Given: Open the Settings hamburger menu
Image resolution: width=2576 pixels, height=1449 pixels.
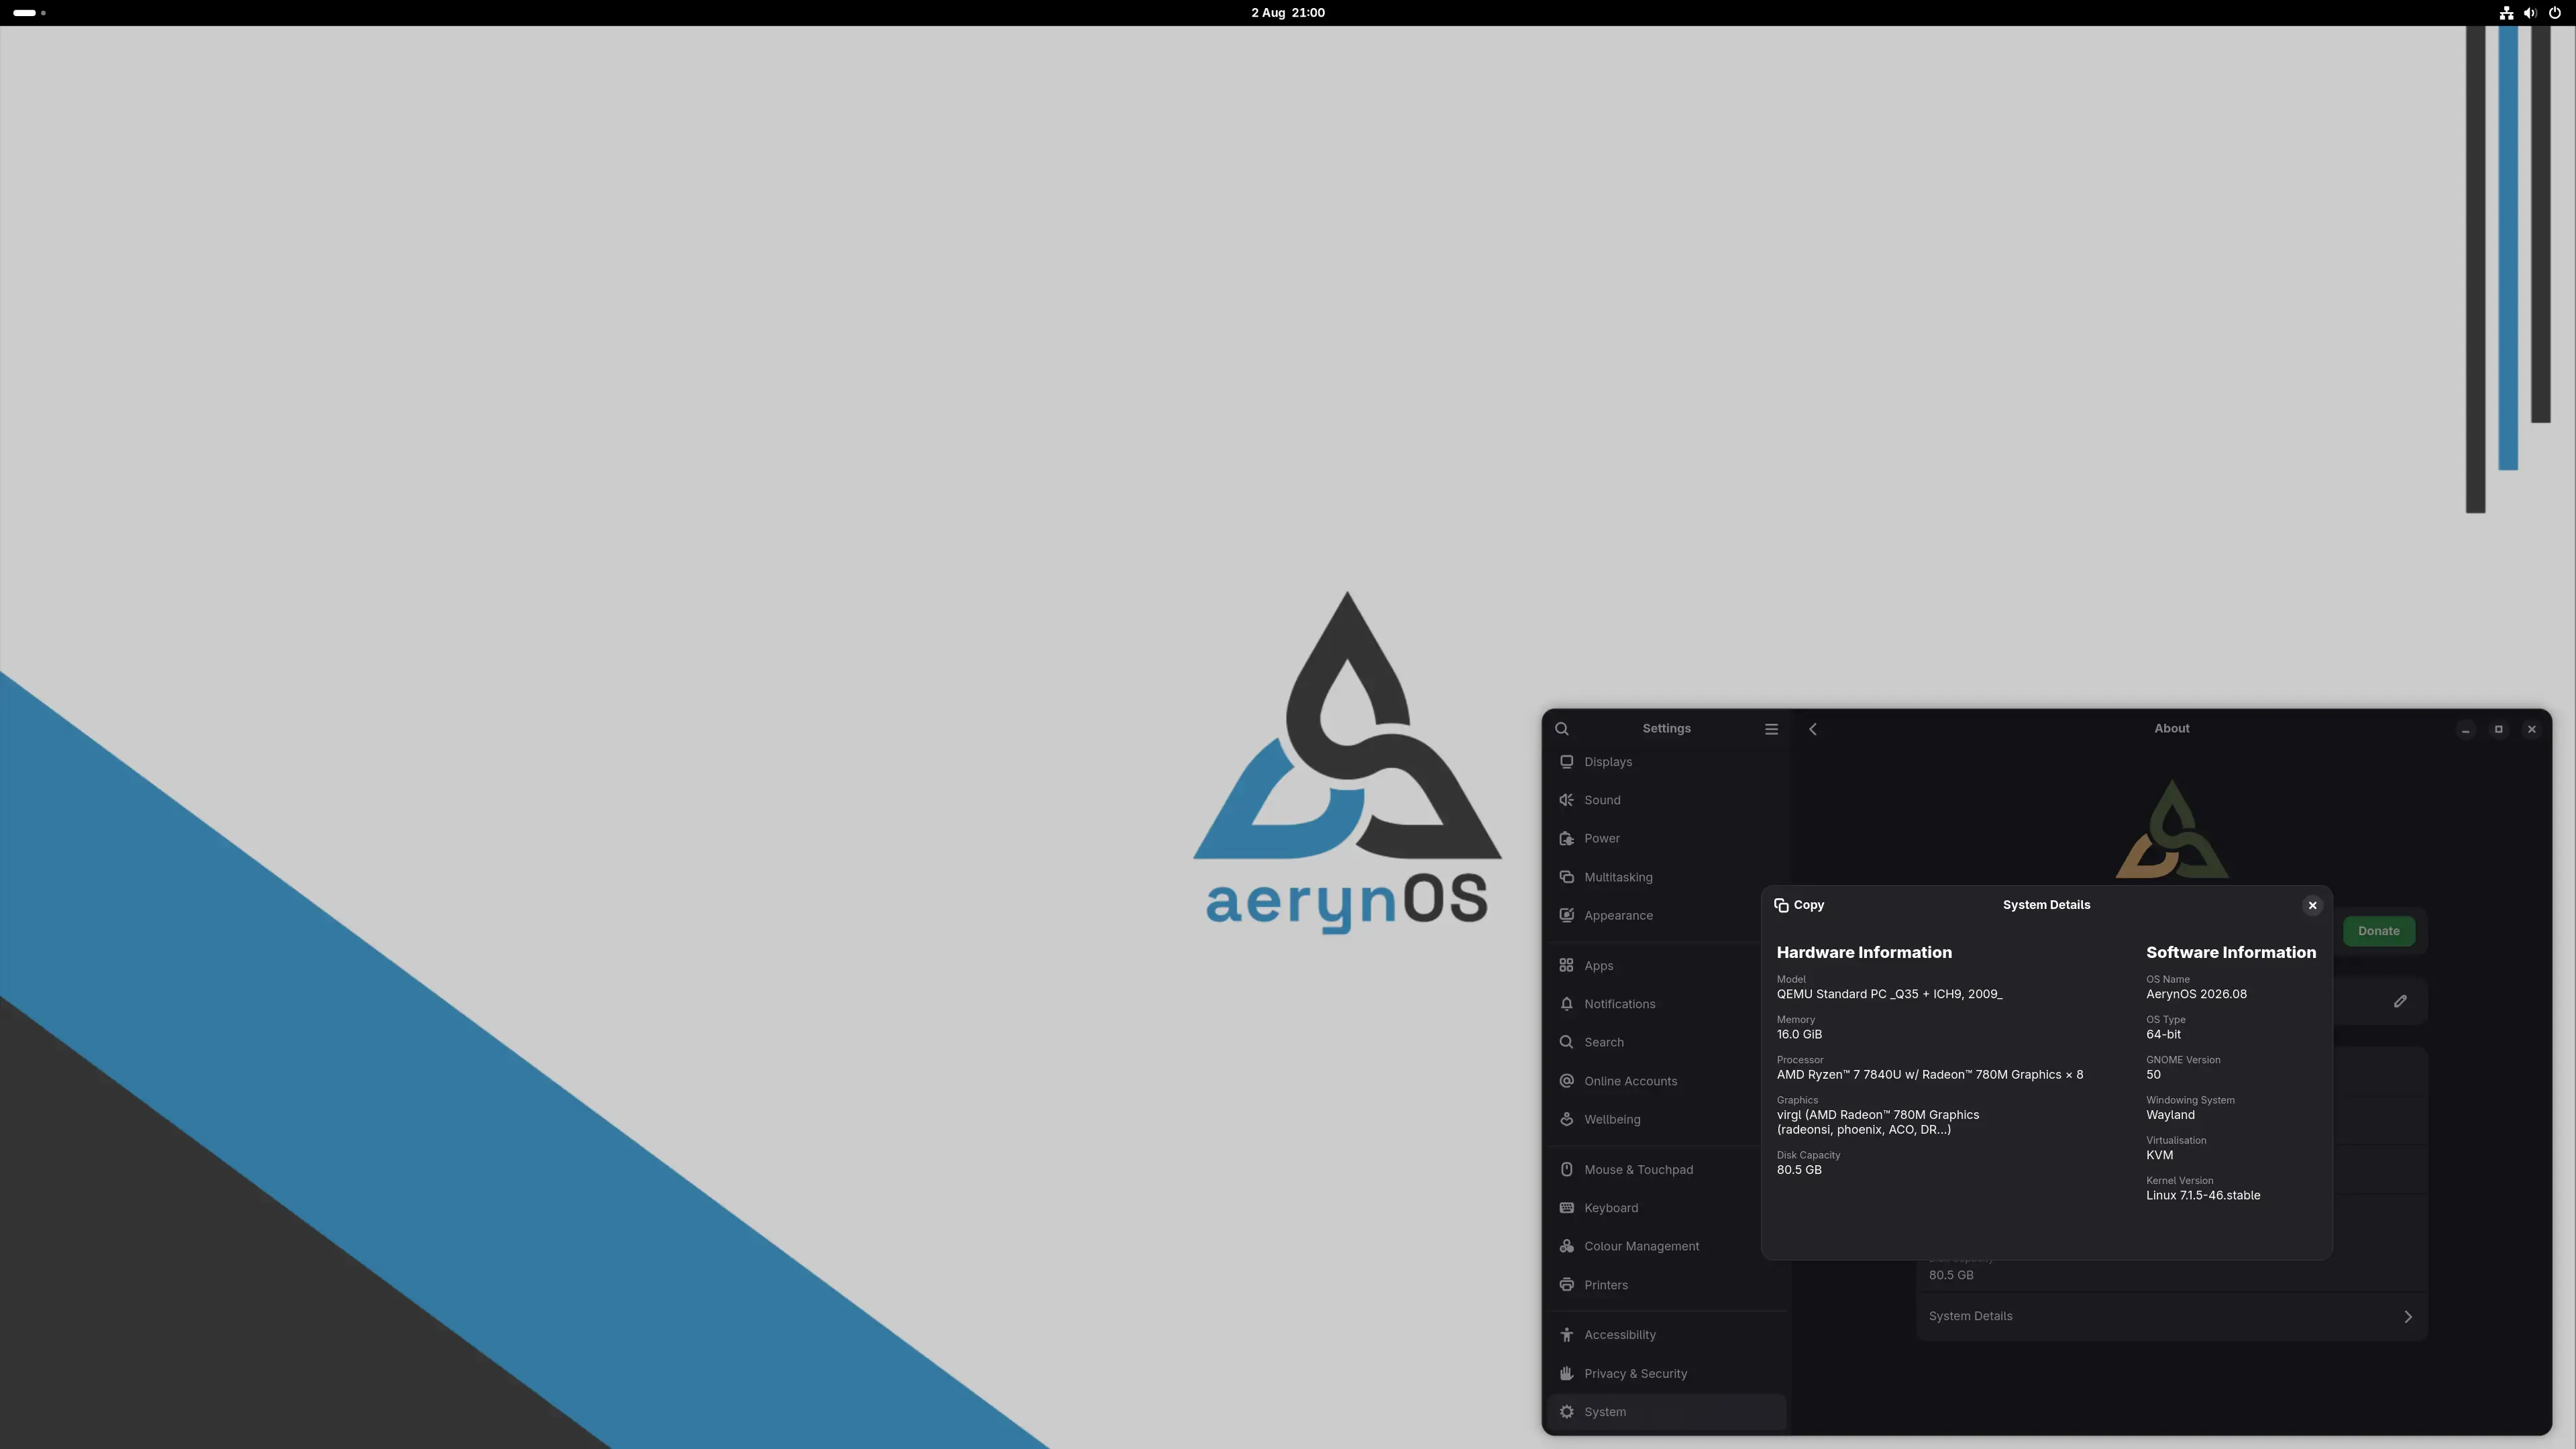Looking at the screenshot, I should tap(1771, 729).
